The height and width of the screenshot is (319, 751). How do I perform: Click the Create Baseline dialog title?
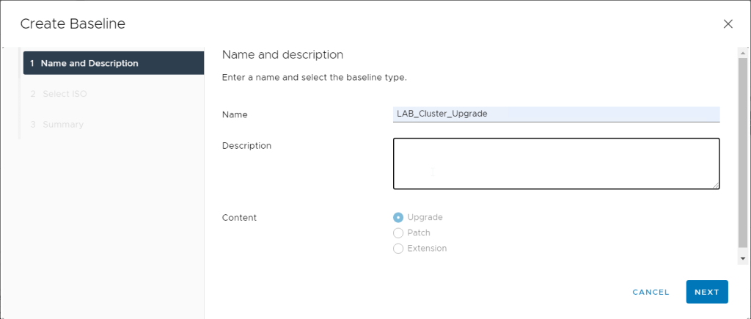(73, 24)
